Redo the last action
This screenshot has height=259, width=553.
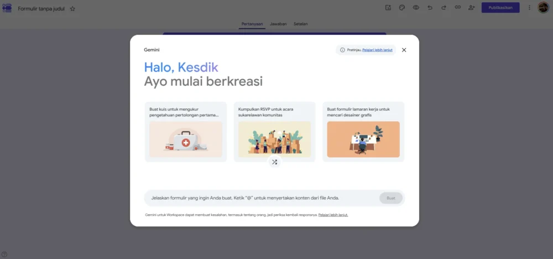pyautogui.click(x=444, y=7)
